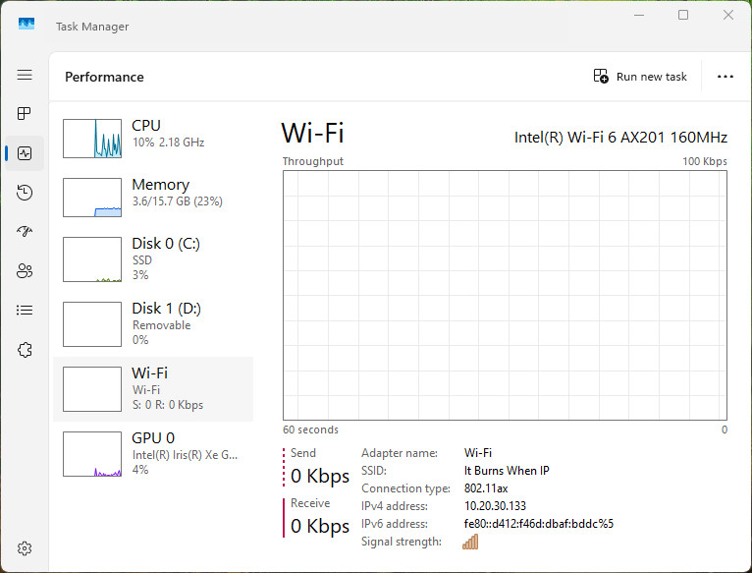Open the Details page icon

pyautogui.click(x=25, y=311)
